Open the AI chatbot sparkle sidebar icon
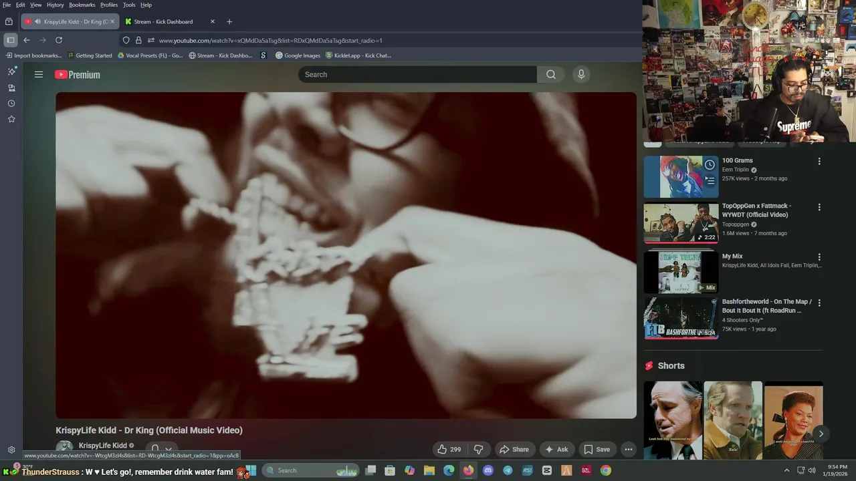Viewport: 856px width, 481px height. pyautogui.click(x=11, y=71)
